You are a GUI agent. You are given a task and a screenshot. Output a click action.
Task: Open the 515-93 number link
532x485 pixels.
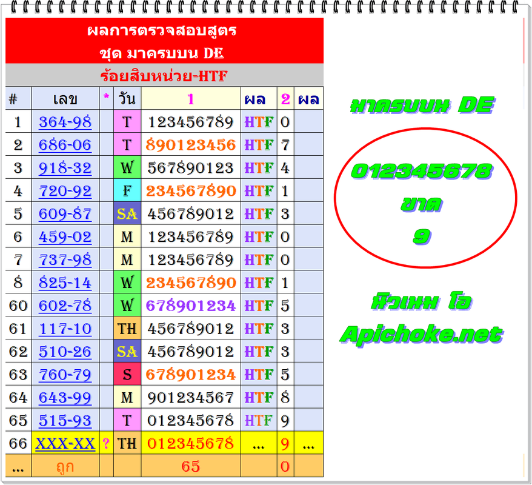click(65, 420)
